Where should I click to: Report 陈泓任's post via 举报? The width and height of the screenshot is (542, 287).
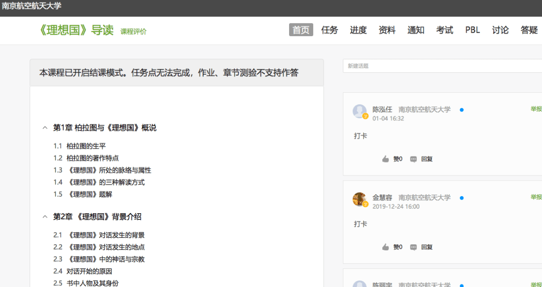pos(536,109)
